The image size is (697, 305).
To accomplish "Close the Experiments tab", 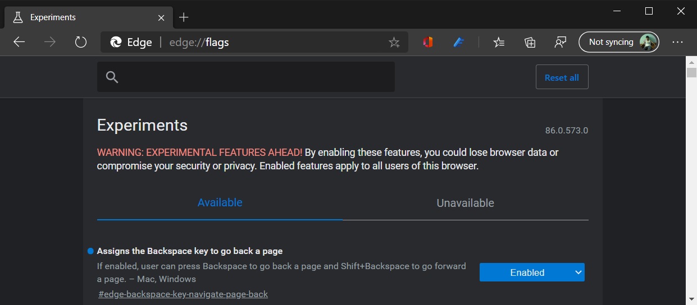I will (x=161, y=17).
